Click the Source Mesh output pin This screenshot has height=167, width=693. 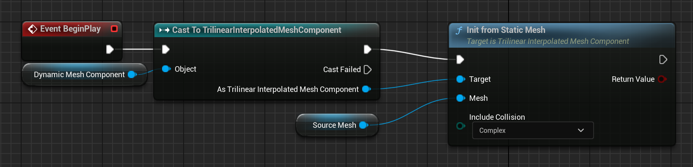tap(363, 125)
